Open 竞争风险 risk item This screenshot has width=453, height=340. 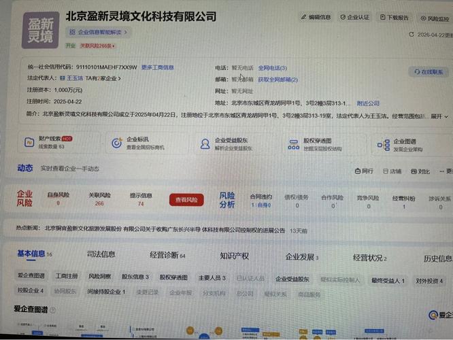coord(368,202)
